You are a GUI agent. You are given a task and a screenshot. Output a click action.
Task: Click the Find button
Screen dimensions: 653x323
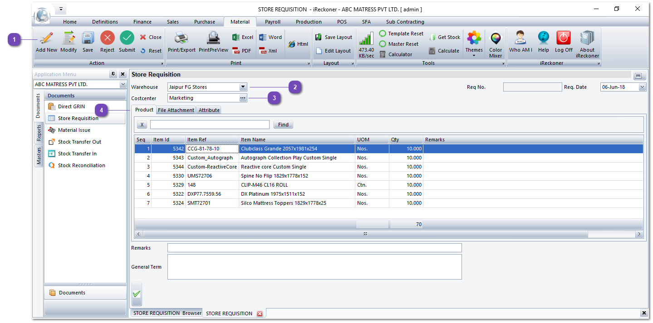[283, 124]
